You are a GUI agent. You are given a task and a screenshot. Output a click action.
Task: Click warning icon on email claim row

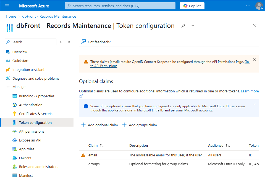click(x=83, y=155)
